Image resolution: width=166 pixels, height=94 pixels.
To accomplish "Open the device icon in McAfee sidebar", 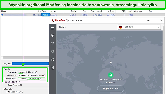I will coord(53,68).
